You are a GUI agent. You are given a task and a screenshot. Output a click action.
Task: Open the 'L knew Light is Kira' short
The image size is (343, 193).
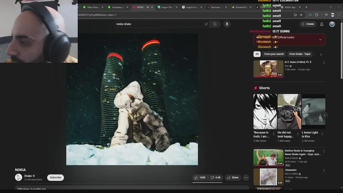[x=314, y=112]
